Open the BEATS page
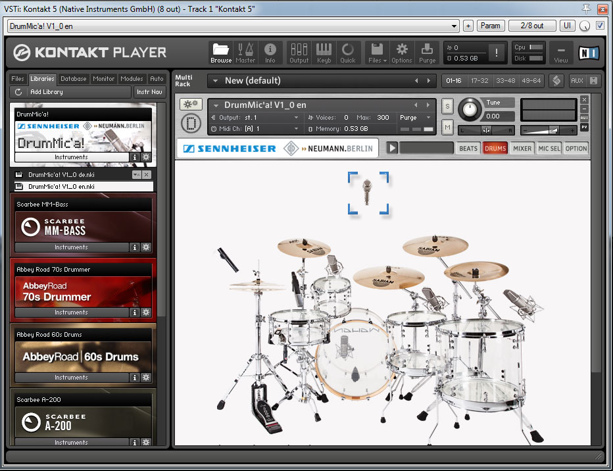Screen dimensions: 613x471 point(468,149)
